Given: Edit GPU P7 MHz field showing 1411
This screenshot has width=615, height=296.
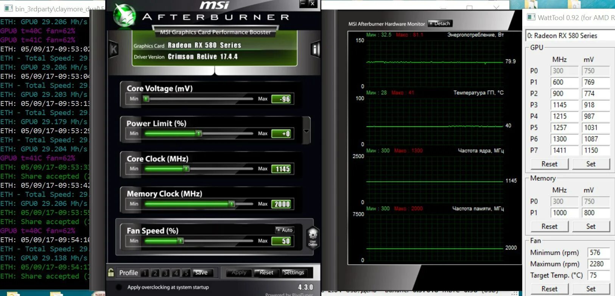Looking at the screenshot, I should coord(565,150).
